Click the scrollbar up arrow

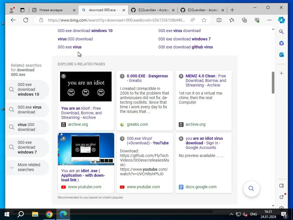273,29
